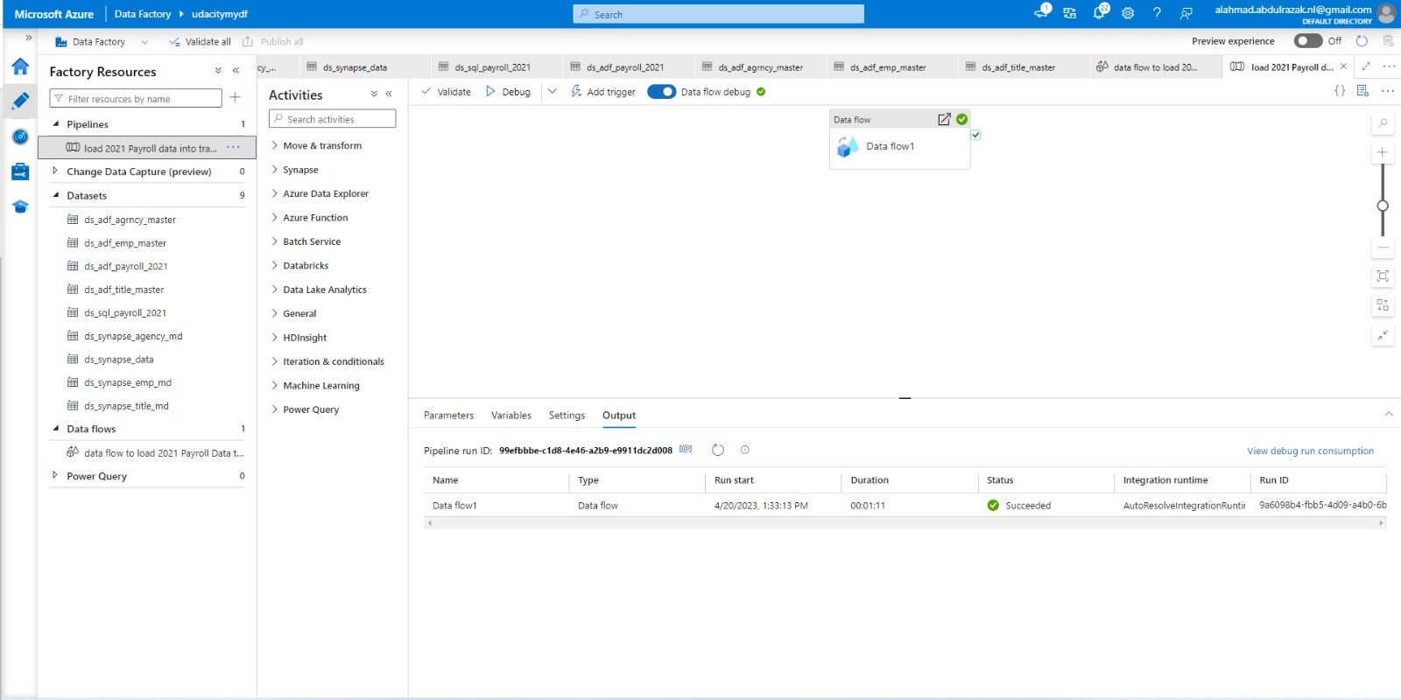Zoom out on canvas with minus icon
Image resolution: width=1401 pixels, height=700 pixels.
coord(1383,248)
